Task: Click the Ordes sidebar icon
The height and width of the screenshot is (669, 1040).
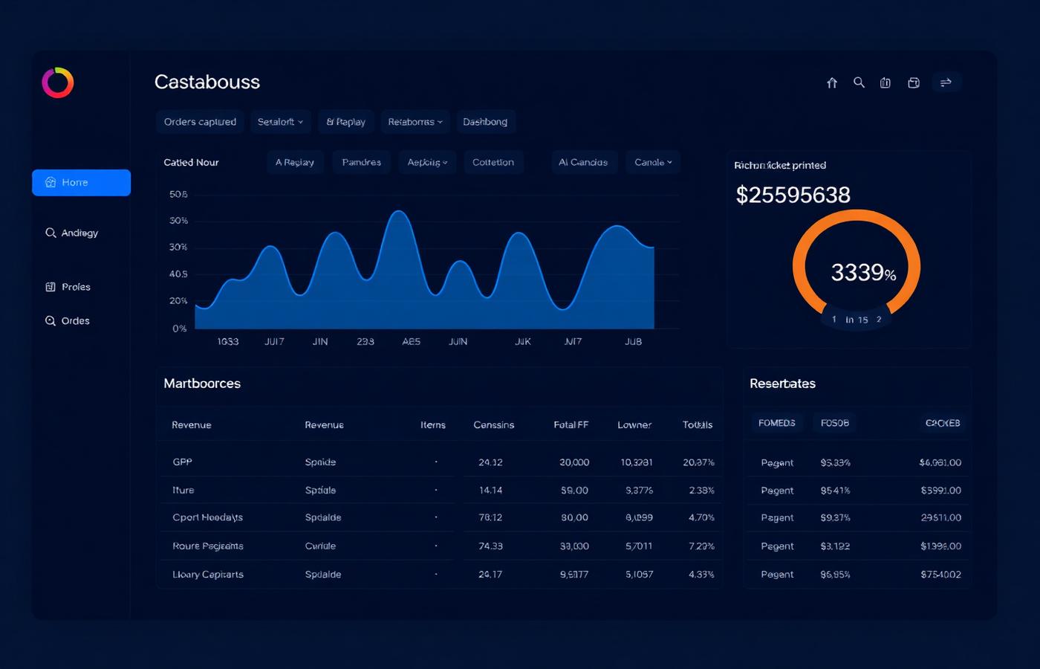Action: tap(51, 321)
